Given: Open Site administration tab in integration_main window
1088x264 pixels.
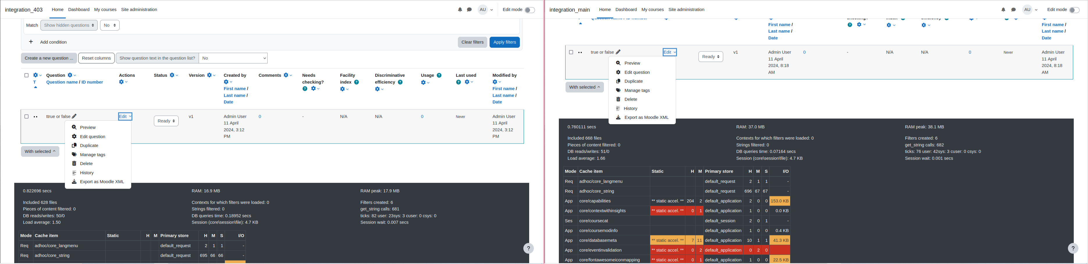Looking at the screenshot, I should 686,9.
